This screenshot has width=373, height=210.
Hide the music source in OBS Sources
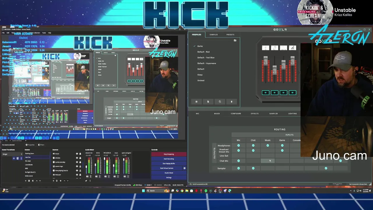click(77, 154)
